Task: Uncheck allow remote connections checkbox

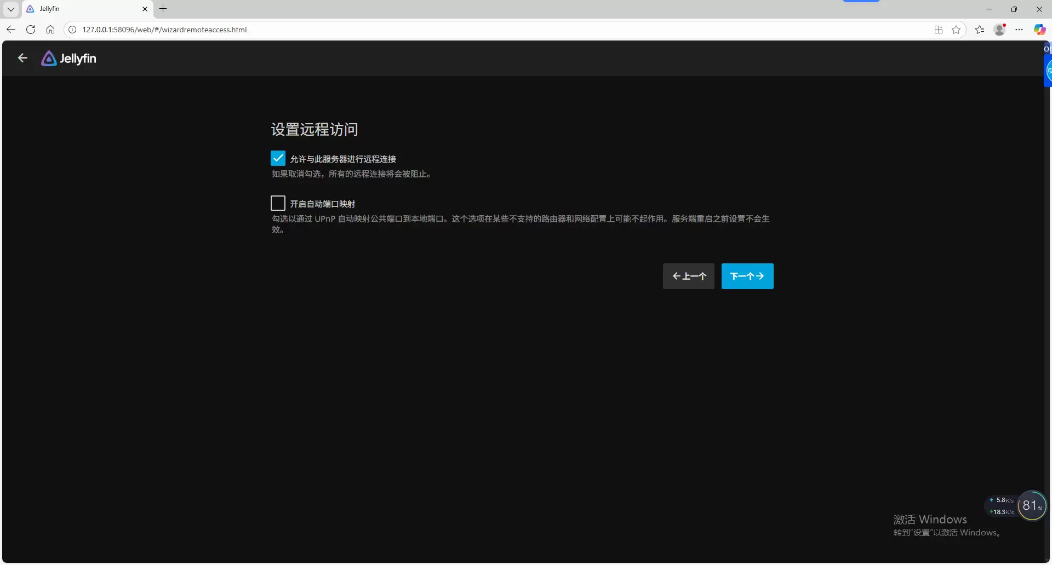Action: [x=278, y=158]
